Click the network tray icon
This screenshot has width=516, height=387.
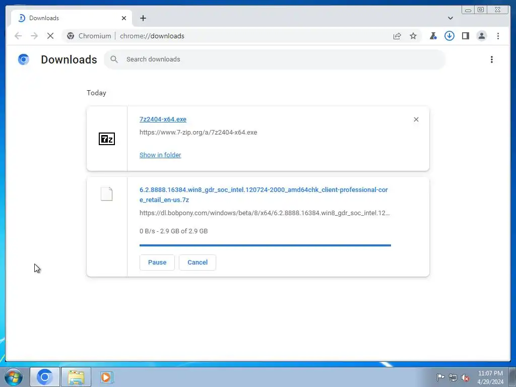tap(453, 377)
